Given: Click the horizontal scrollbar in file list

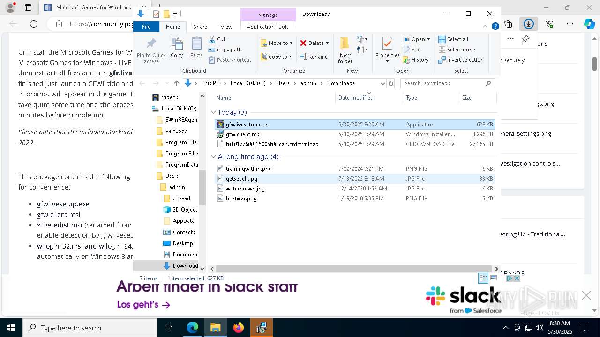Looking at the screenshot, I should coord(353,269).
